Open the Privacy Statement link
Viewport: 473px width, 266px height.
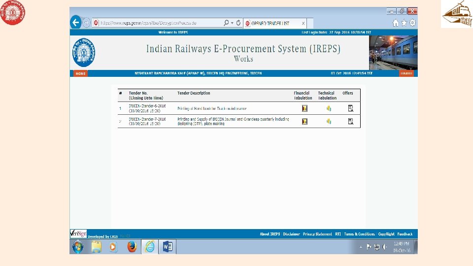(x=317, y=234)
